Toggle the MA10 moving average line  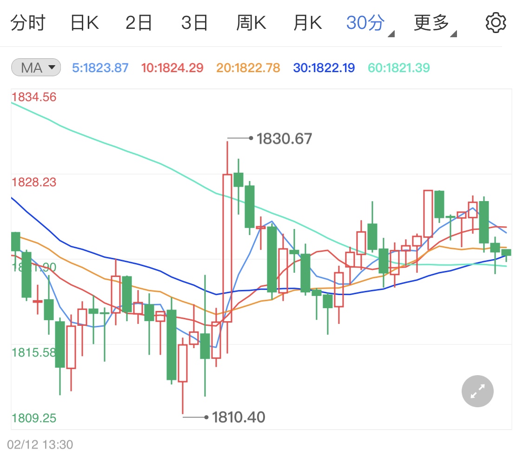click(172, 67)
